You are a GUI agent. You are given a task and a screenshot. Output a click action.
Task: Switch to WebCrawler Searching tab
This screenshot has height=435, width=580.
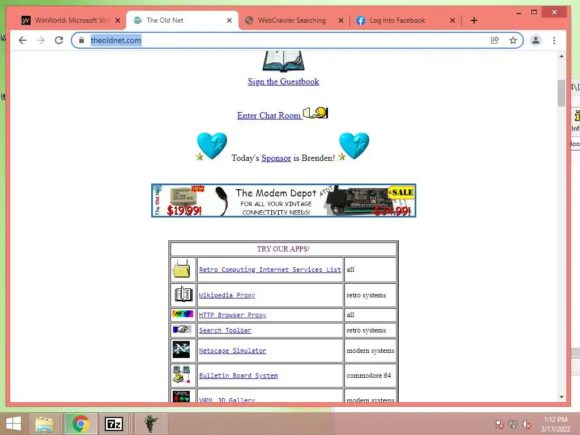[x=292, y=20]
